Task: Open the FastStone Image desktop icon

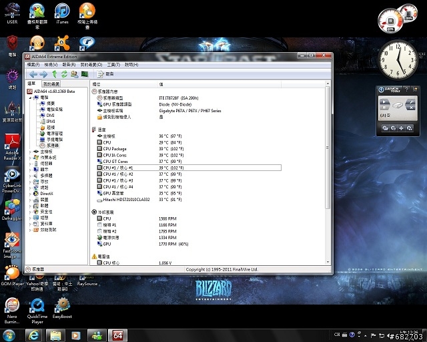Action: coord(12,245)
